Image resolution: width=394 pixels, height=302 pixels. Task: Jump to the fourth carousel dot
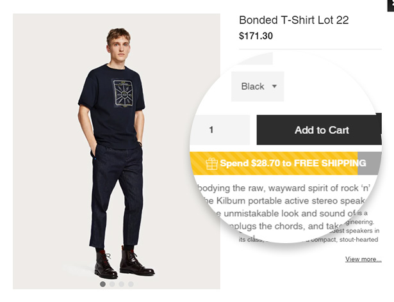(x=131, y=284)
